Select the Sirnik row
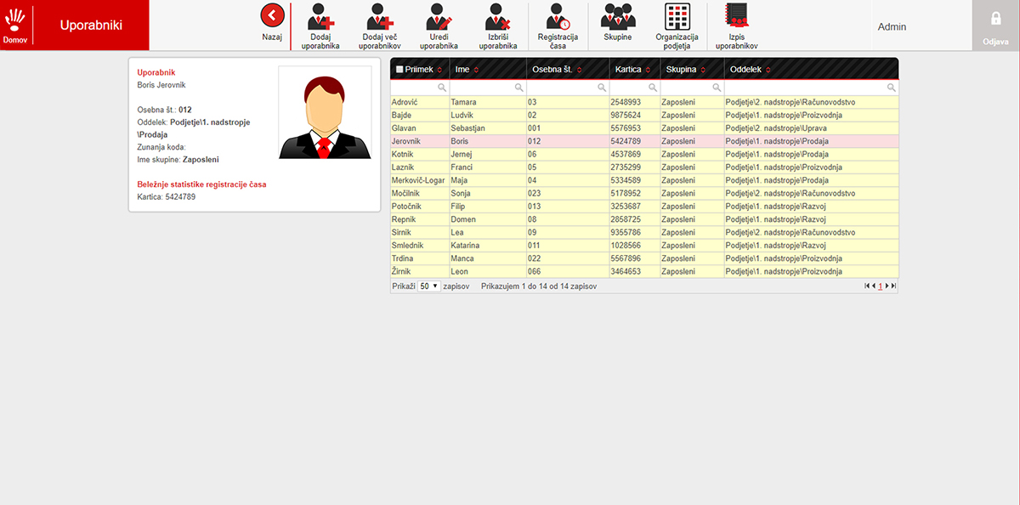Image resolution: width=1020 pixels, height=505 pixels. point(643,232)
